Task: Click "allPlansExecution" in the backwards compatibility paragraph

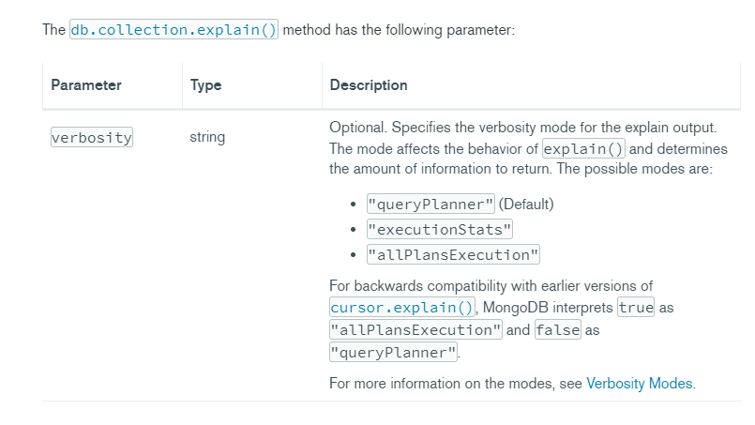Action: pyautogui.click(x=416, y=330)
